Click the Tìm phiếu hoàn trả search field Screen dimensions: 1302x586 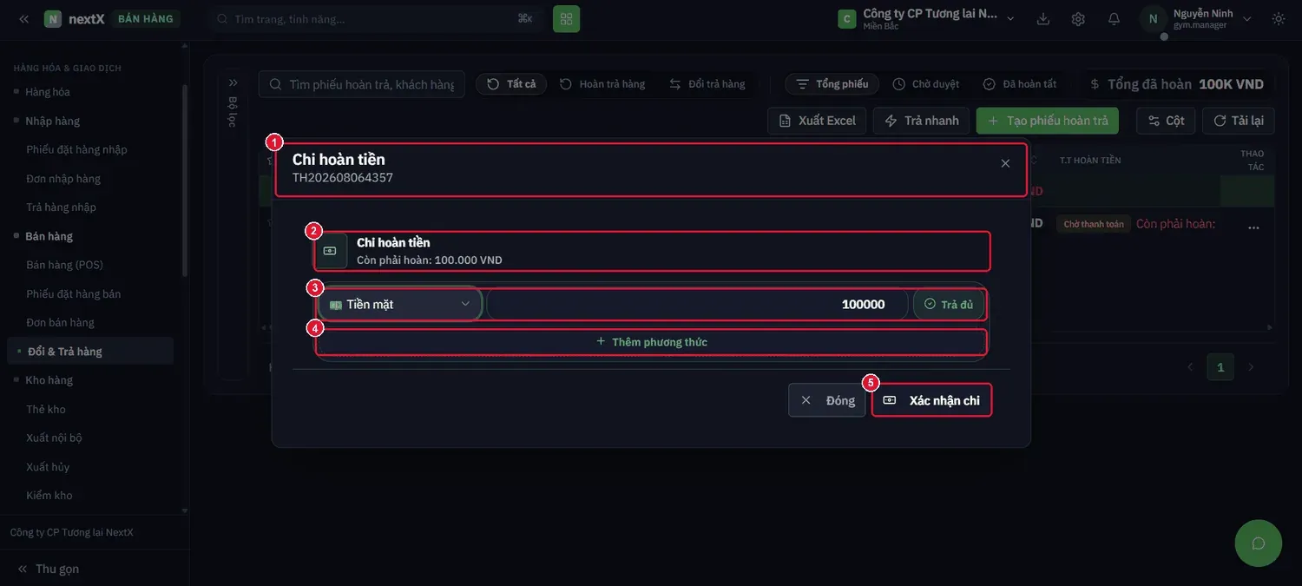362,84
